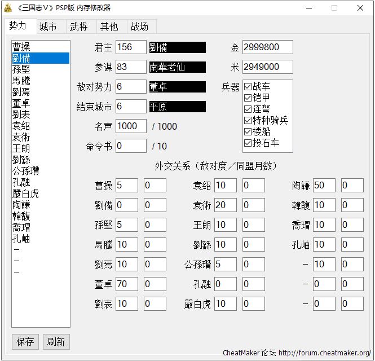Image resolution: width=375 pixels, height=361 pixels.
Task: Click the app icon in title bar
Action: (x=8, y=8)
